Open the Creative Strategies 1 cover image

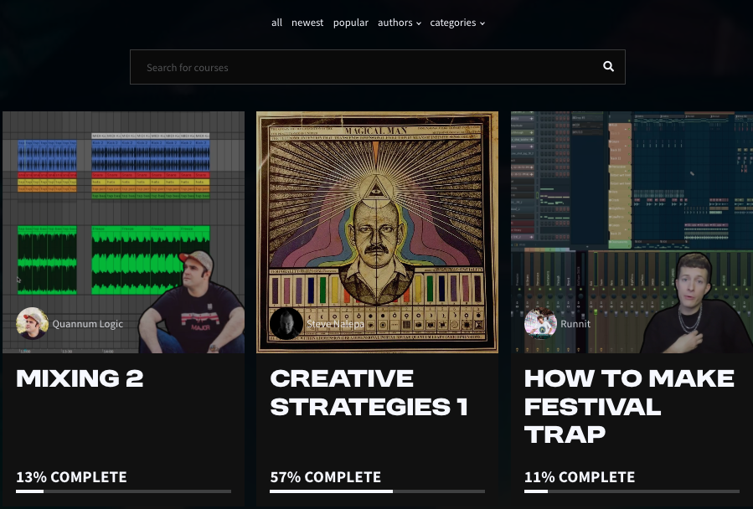pyautogui.click(x=378, y=233)
